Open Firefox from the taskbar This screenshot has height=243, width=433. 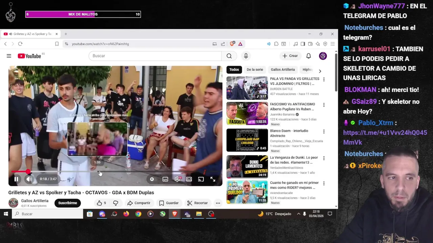(126, 214)
